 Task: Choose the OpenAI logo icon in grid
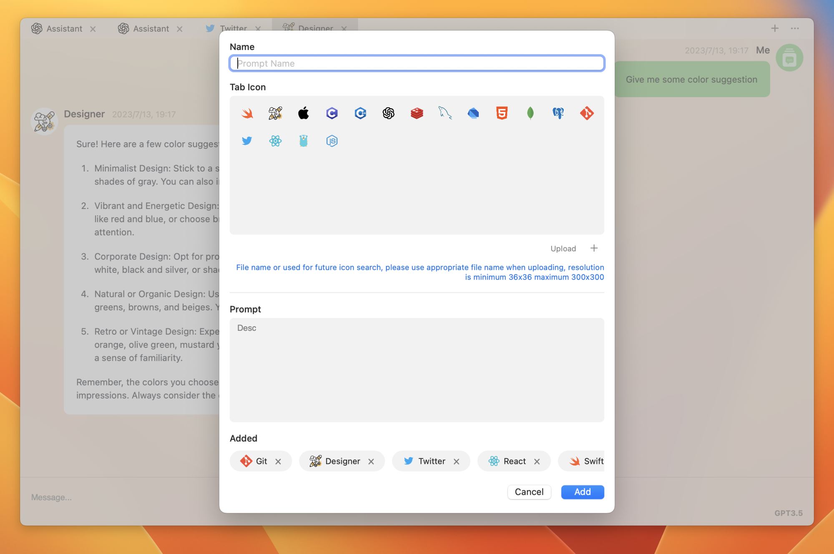pyautogui.click(x=389, y=113)
